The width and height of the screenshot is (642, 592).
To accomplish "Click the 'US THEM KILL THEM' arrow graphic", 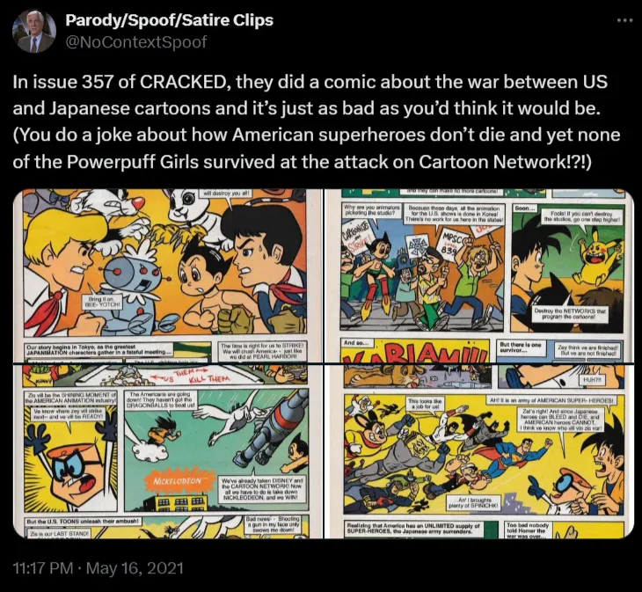I will pyautogui.click(x=191, y=377).
